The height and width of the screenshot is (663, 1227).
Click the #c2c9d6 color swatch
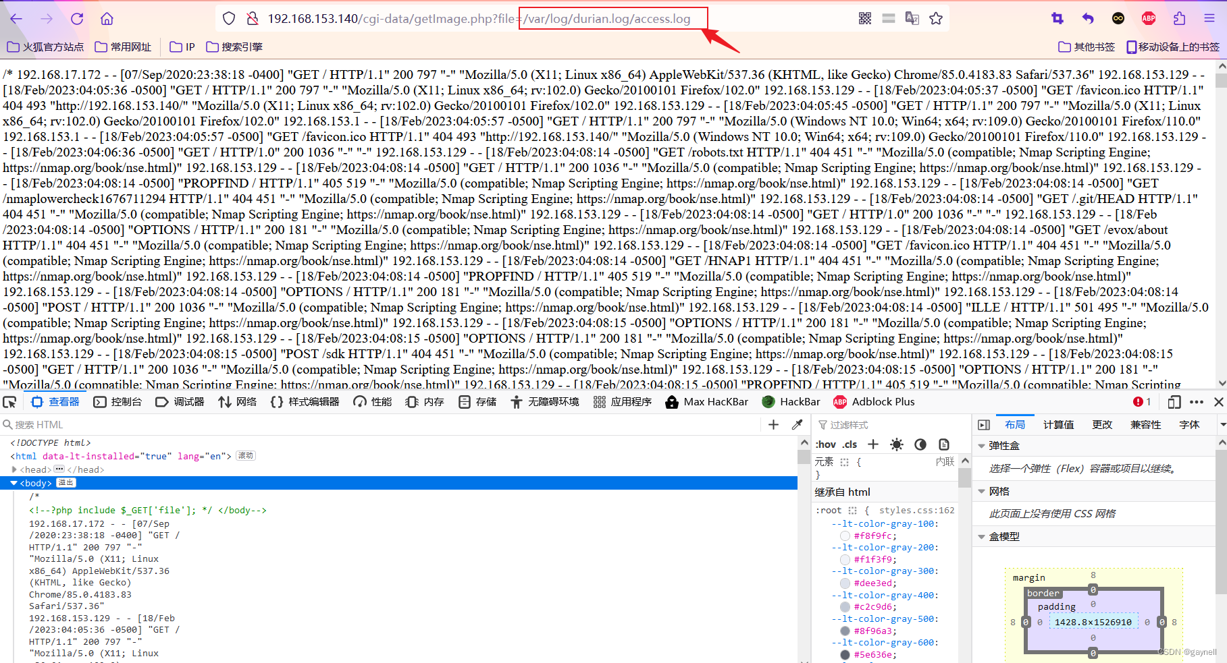point(845,607)
